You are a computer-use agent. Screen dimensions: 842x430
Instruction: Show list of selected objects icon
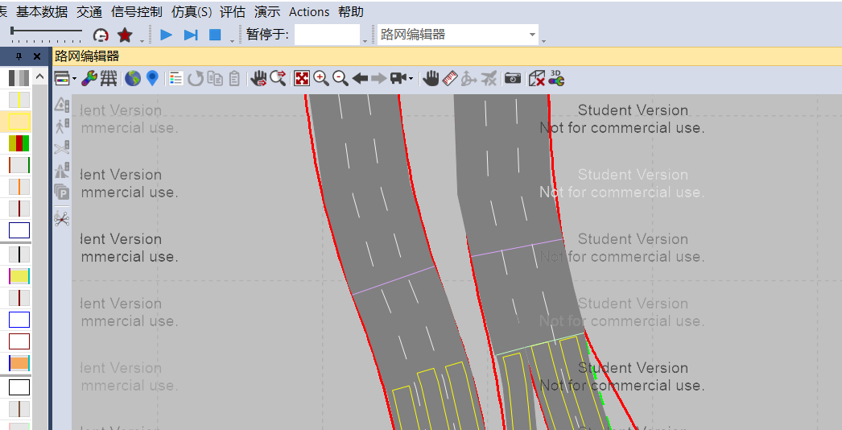point(175,78)
